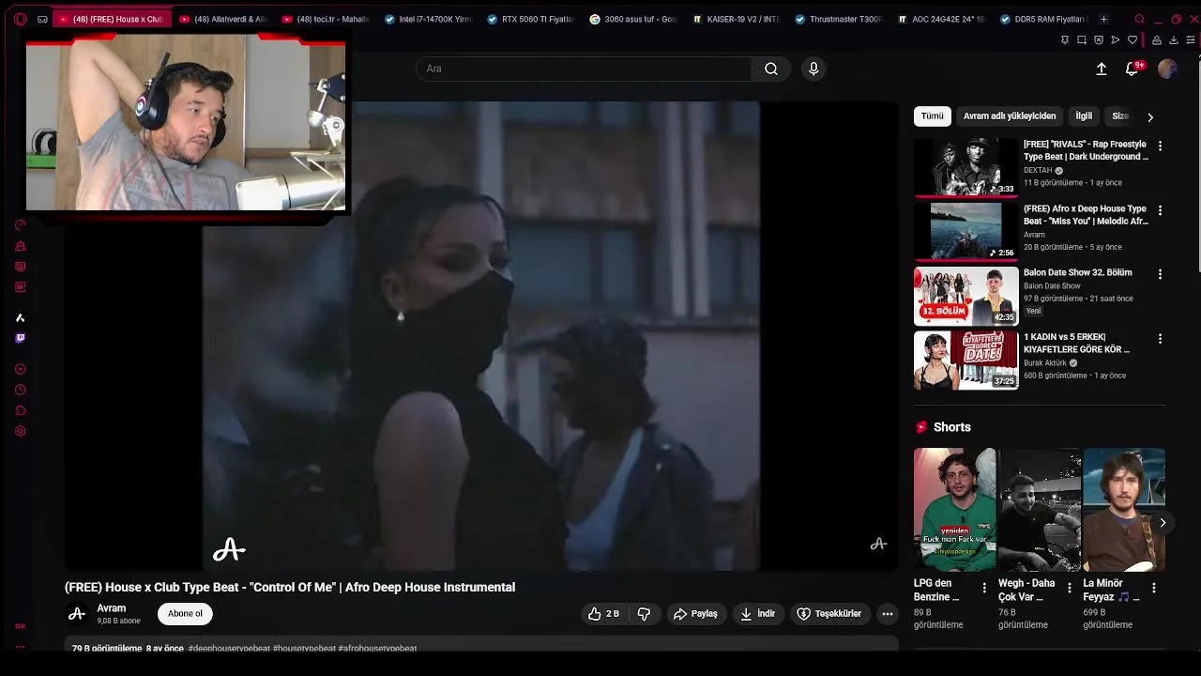Open the Avram channel name link

pyautogui.click(x=111, y=608)
